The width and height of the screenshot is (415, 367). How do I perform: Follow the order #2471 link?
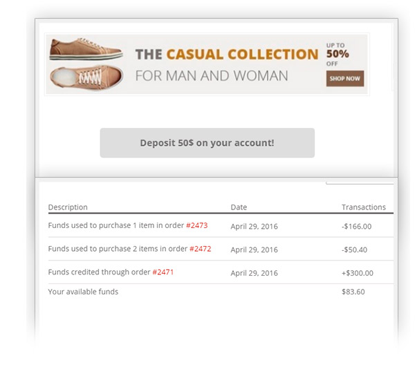click(163, 272)
